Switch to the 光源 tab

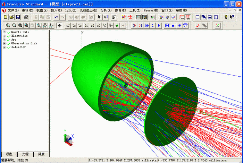click(x=25, y=154)
